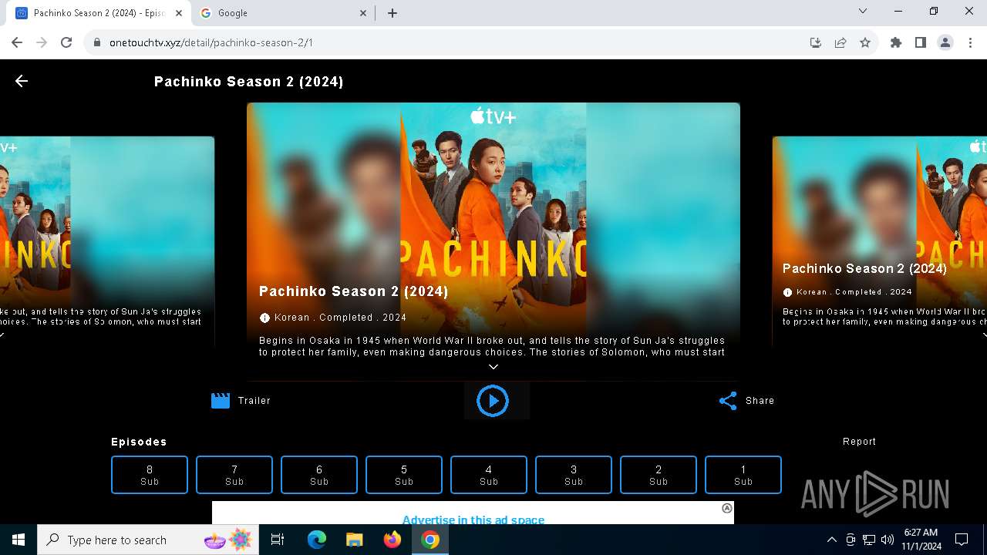
Task: Toggle the browser side panel
Action: 921,42
